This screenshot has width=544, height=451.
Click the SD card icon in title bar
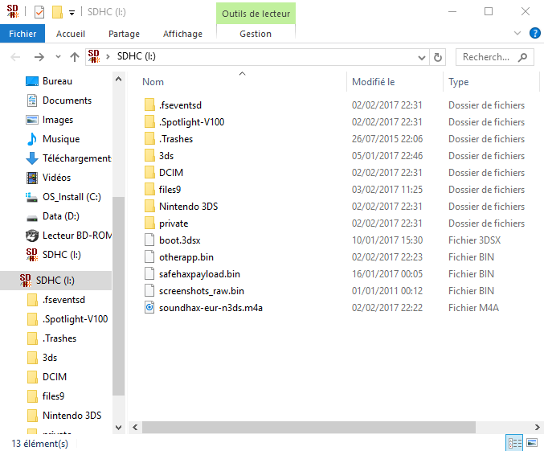13,11
